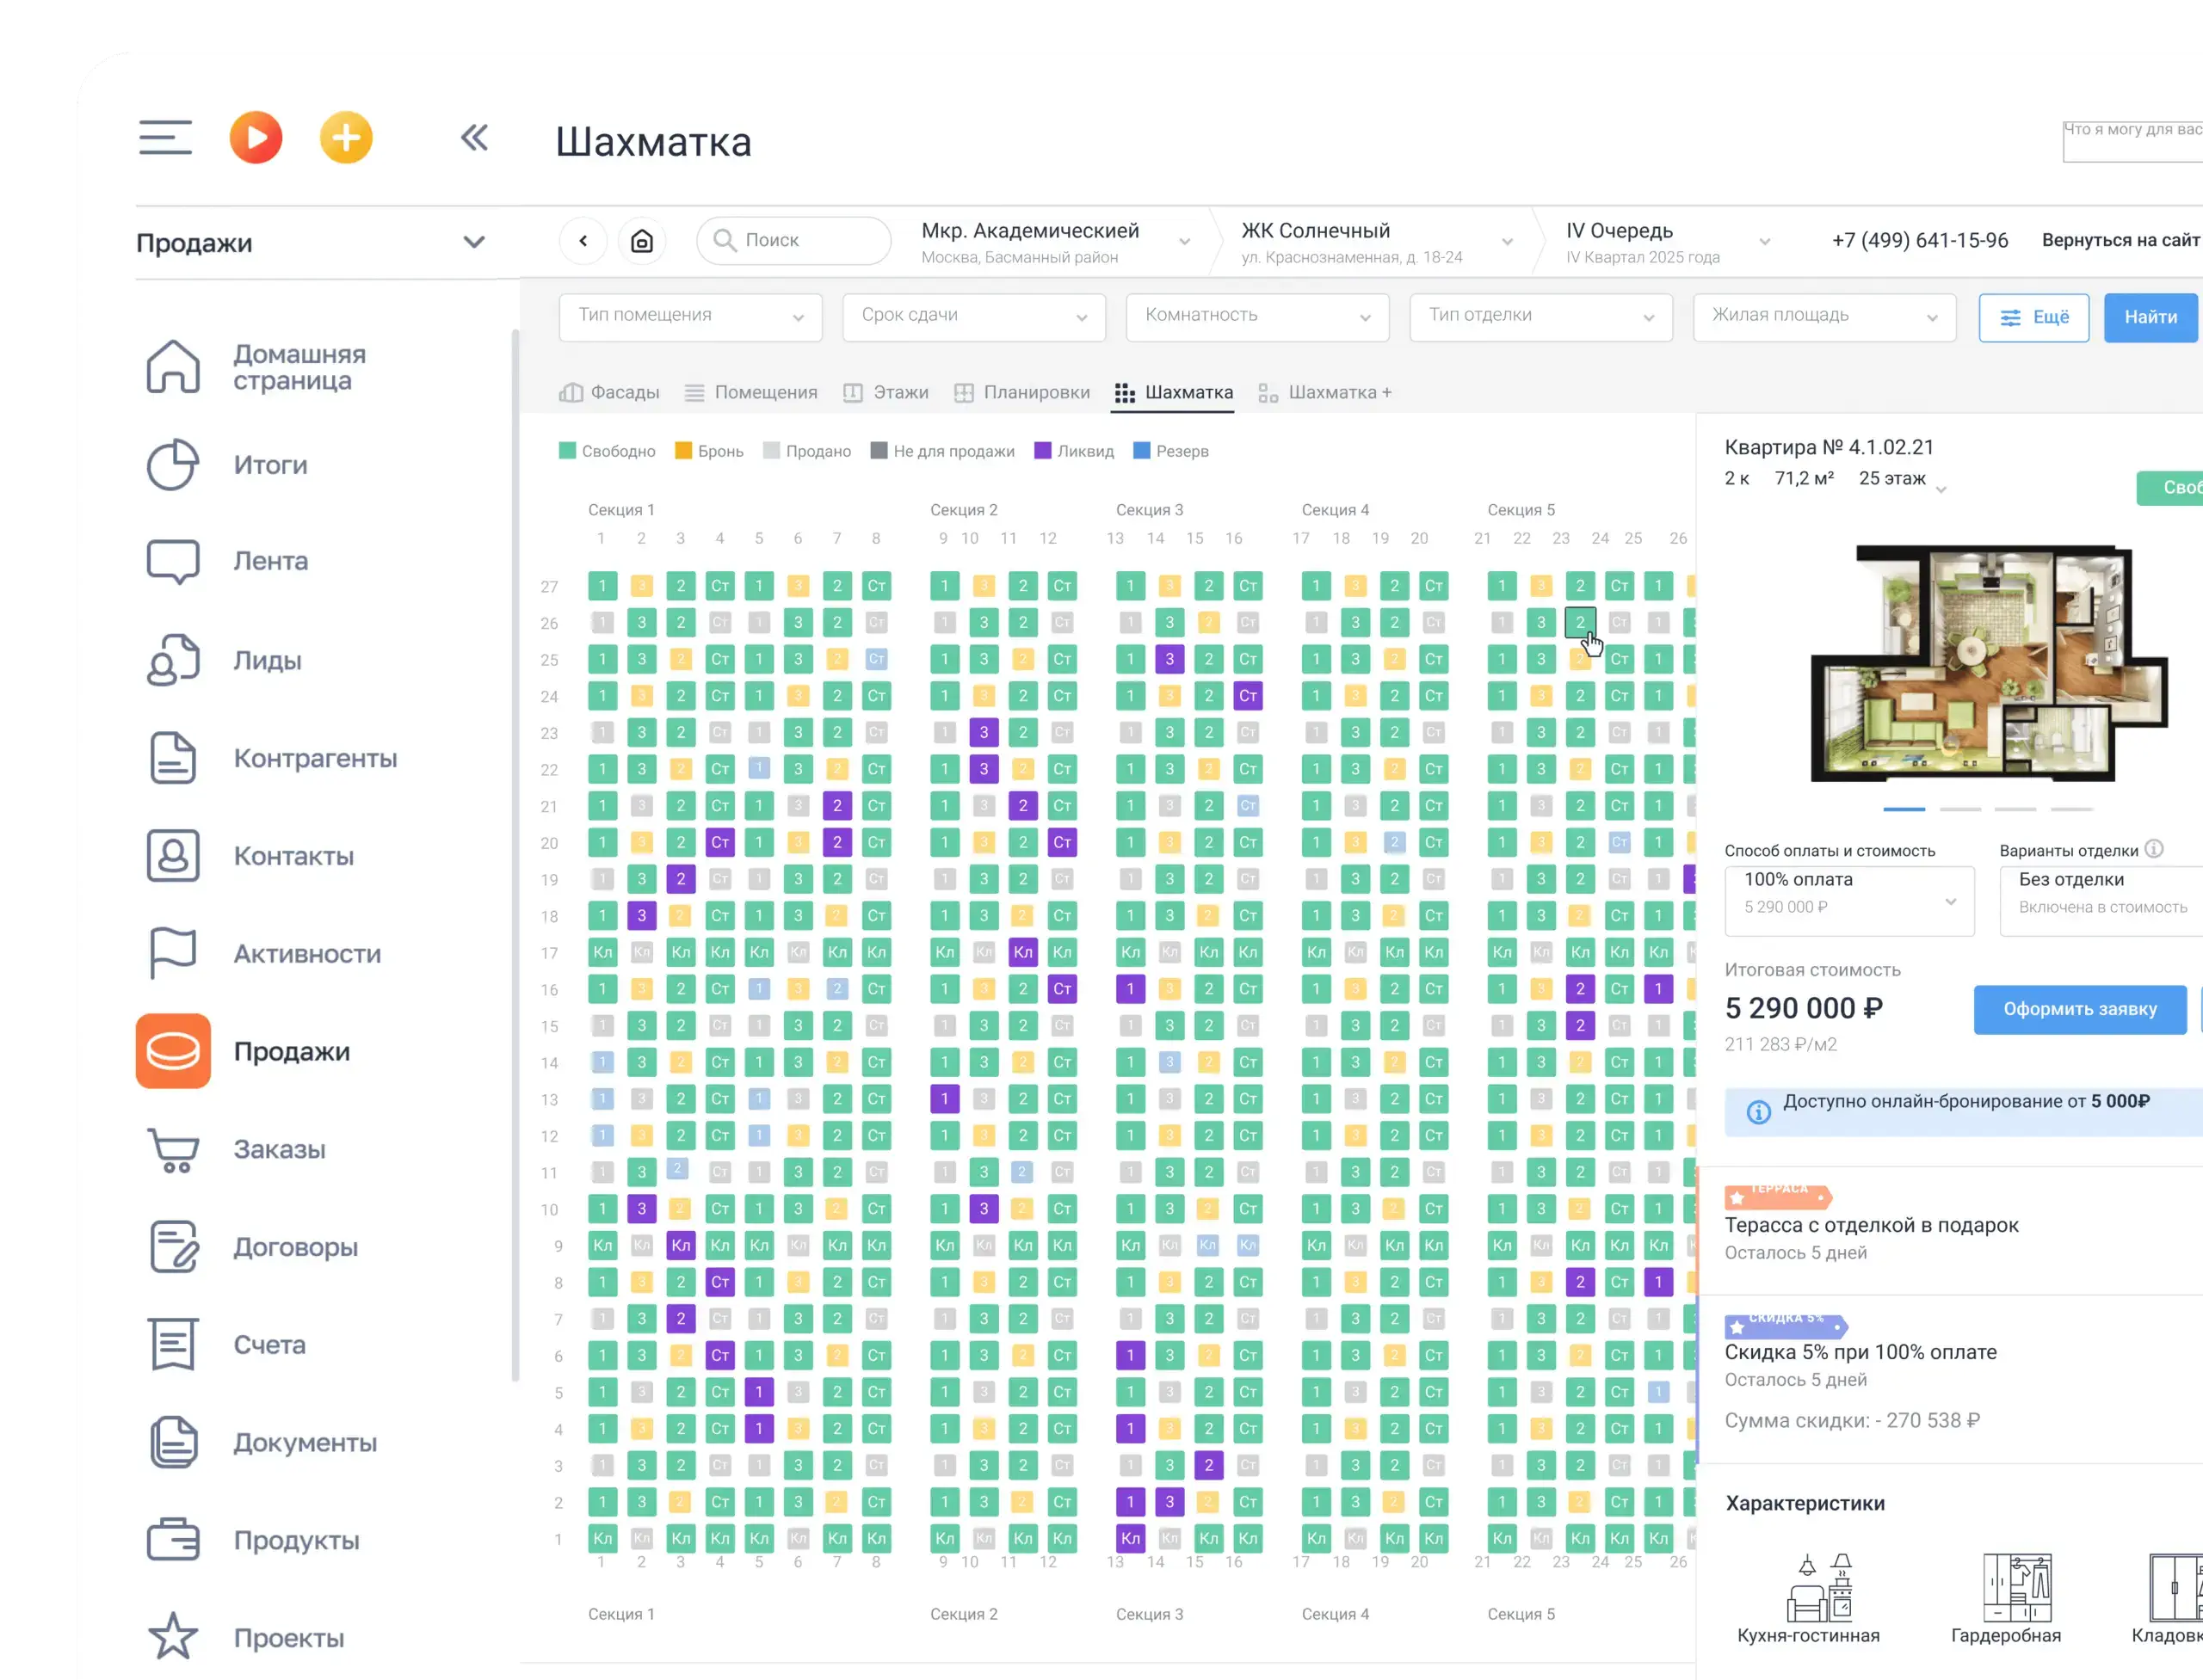Open Договоры in sidebar
This screenshot has width=2203, height=1680.
click(x=252, y=1247)
